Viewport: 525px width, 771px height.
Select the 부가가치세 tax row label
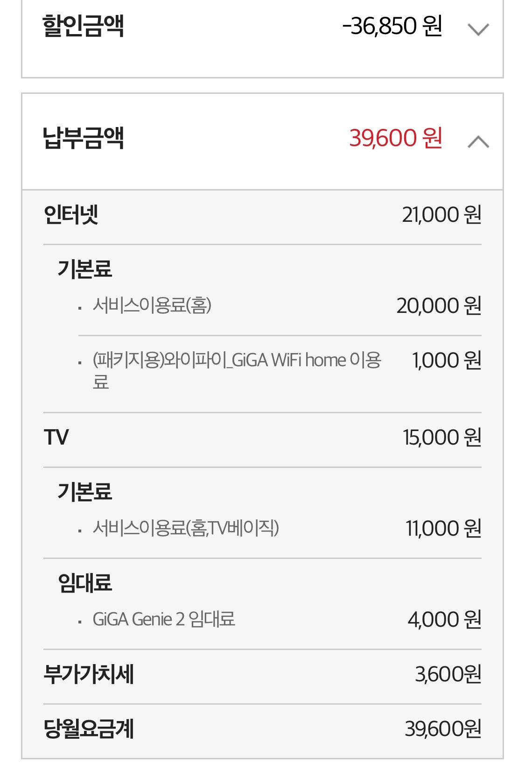(89, 674)
